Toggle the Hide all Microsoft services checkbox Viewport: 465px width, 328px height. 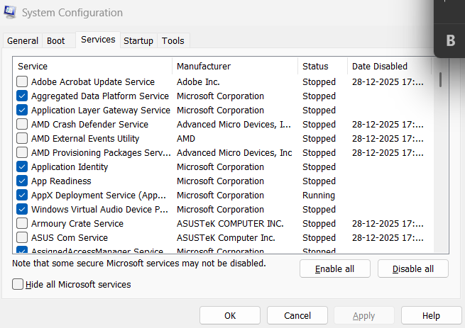click(x=18, y=284)
